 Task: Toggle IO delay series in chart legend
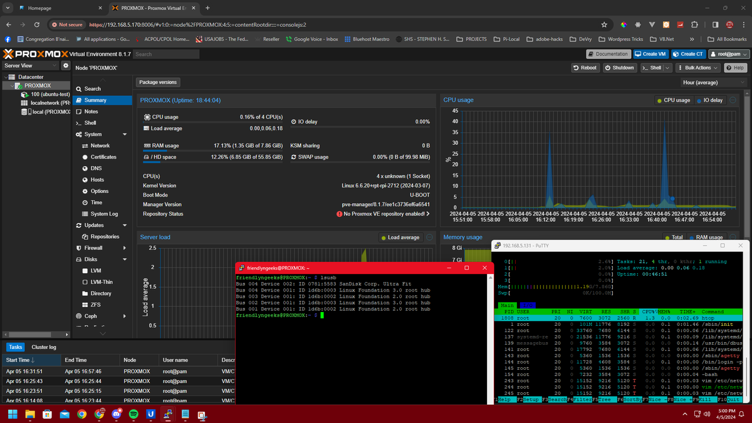tap(709, 100)
